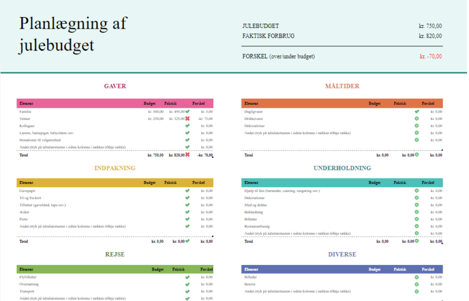Select the FAKTISK FORBRUG amount kr. 820,00
The width and height of the screenshot is (469, 301).
pyautogui.click(x=430, y=36)
